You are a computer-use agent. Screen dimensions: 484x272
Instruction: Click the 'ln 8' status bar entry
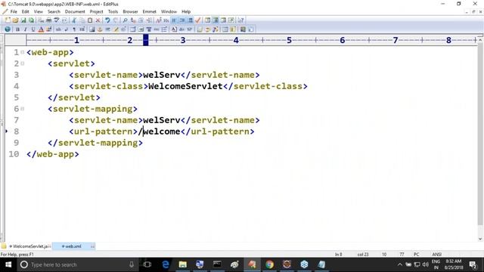tap(339, 255)
